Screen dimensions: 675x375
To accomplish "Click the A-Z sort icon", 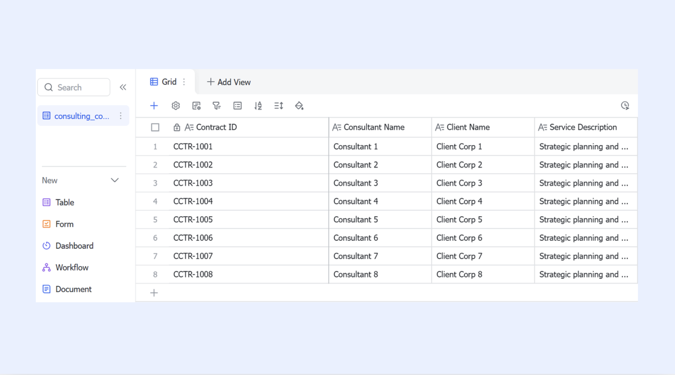I will 258,106.
